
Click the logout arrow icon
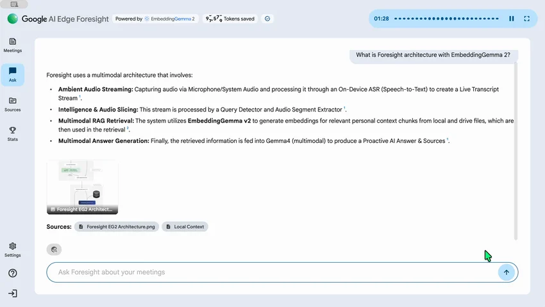[x=13, y=294]
